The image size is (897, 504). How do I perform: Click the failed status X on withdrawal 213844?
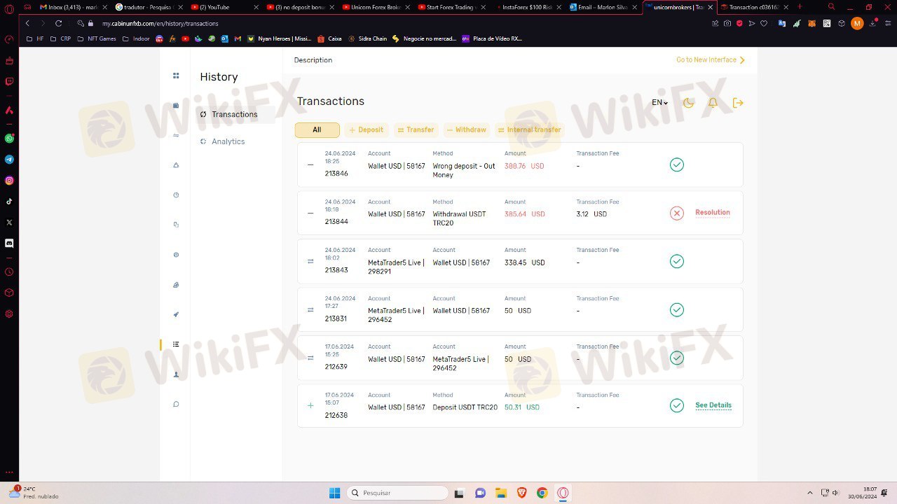pyautogui.click(x=676, y=213)
